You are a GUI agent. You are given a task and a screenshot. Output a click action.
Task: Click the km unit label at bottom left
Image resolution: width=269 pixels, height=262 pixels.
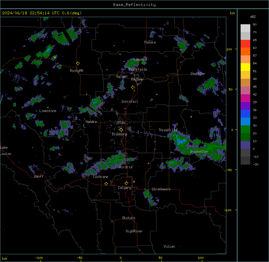click(x=5, y=259)
